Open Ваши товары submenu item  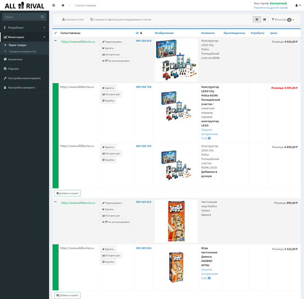pyautogui.click(x=17, y=45)
